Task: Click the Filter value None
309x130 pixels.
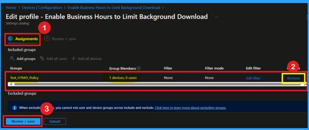Action: [168, 78]
